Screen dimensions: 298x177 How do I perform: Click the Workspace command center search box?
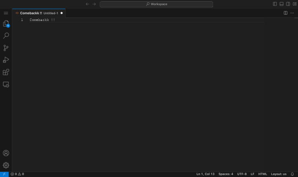click(x=156, y=4)
